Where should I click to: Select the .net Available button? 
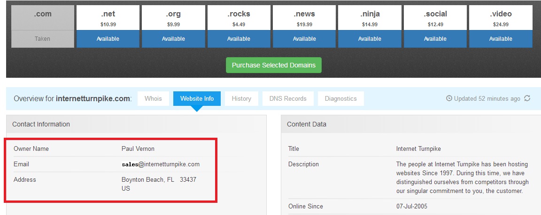coord(108,39)
